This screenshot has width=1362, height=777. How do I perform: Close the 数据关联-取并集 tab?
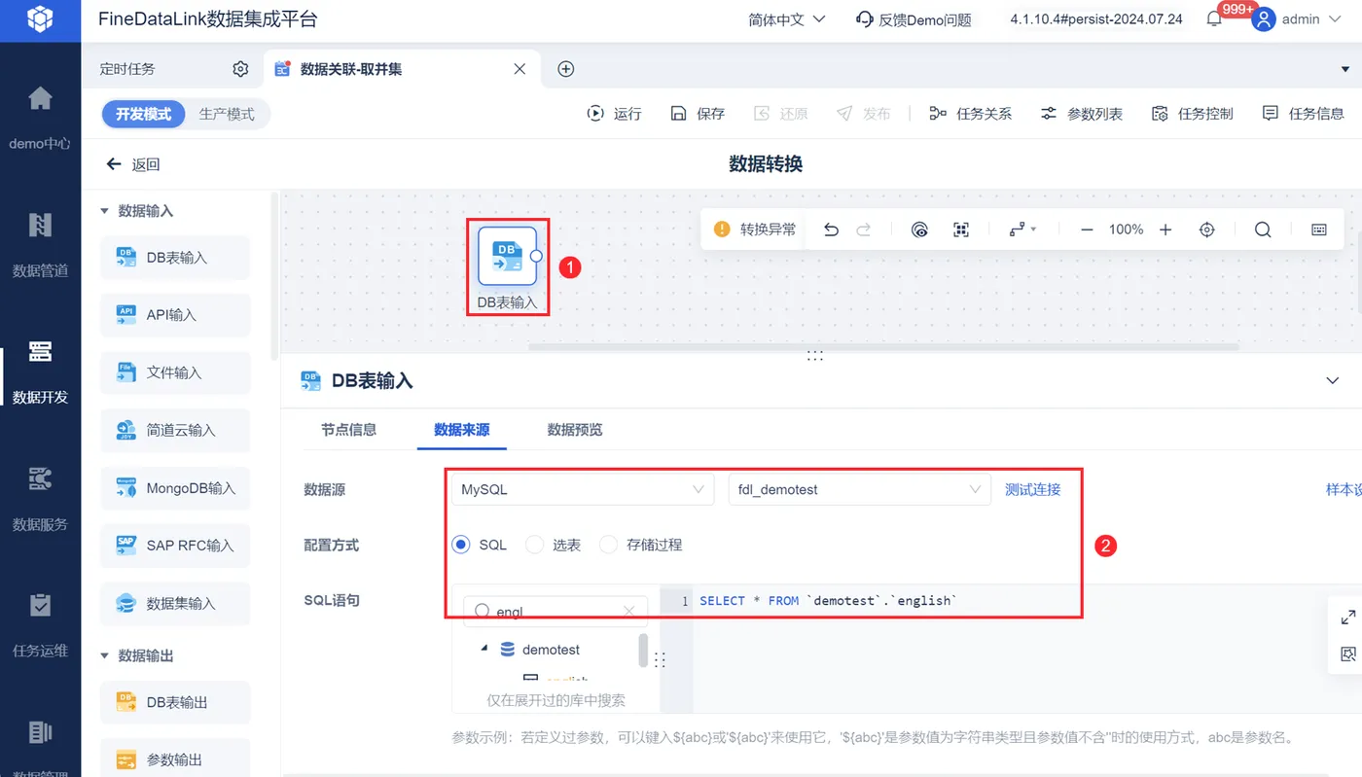click(x=520, y=69)
